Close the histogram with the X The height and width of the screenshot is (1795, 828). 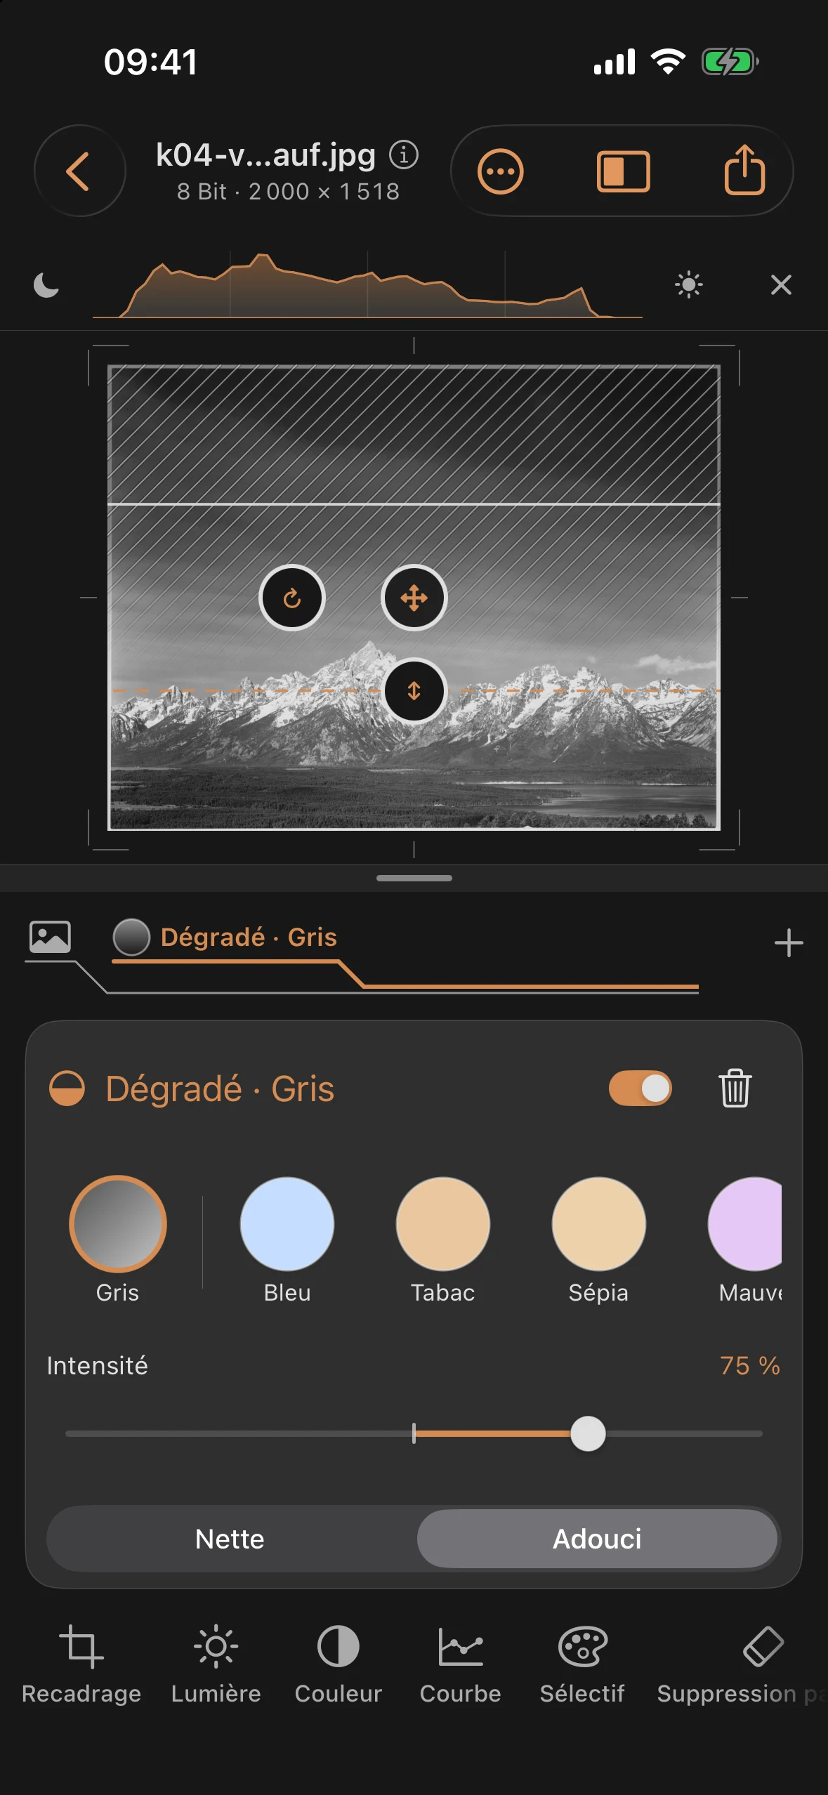click(781, 284)
